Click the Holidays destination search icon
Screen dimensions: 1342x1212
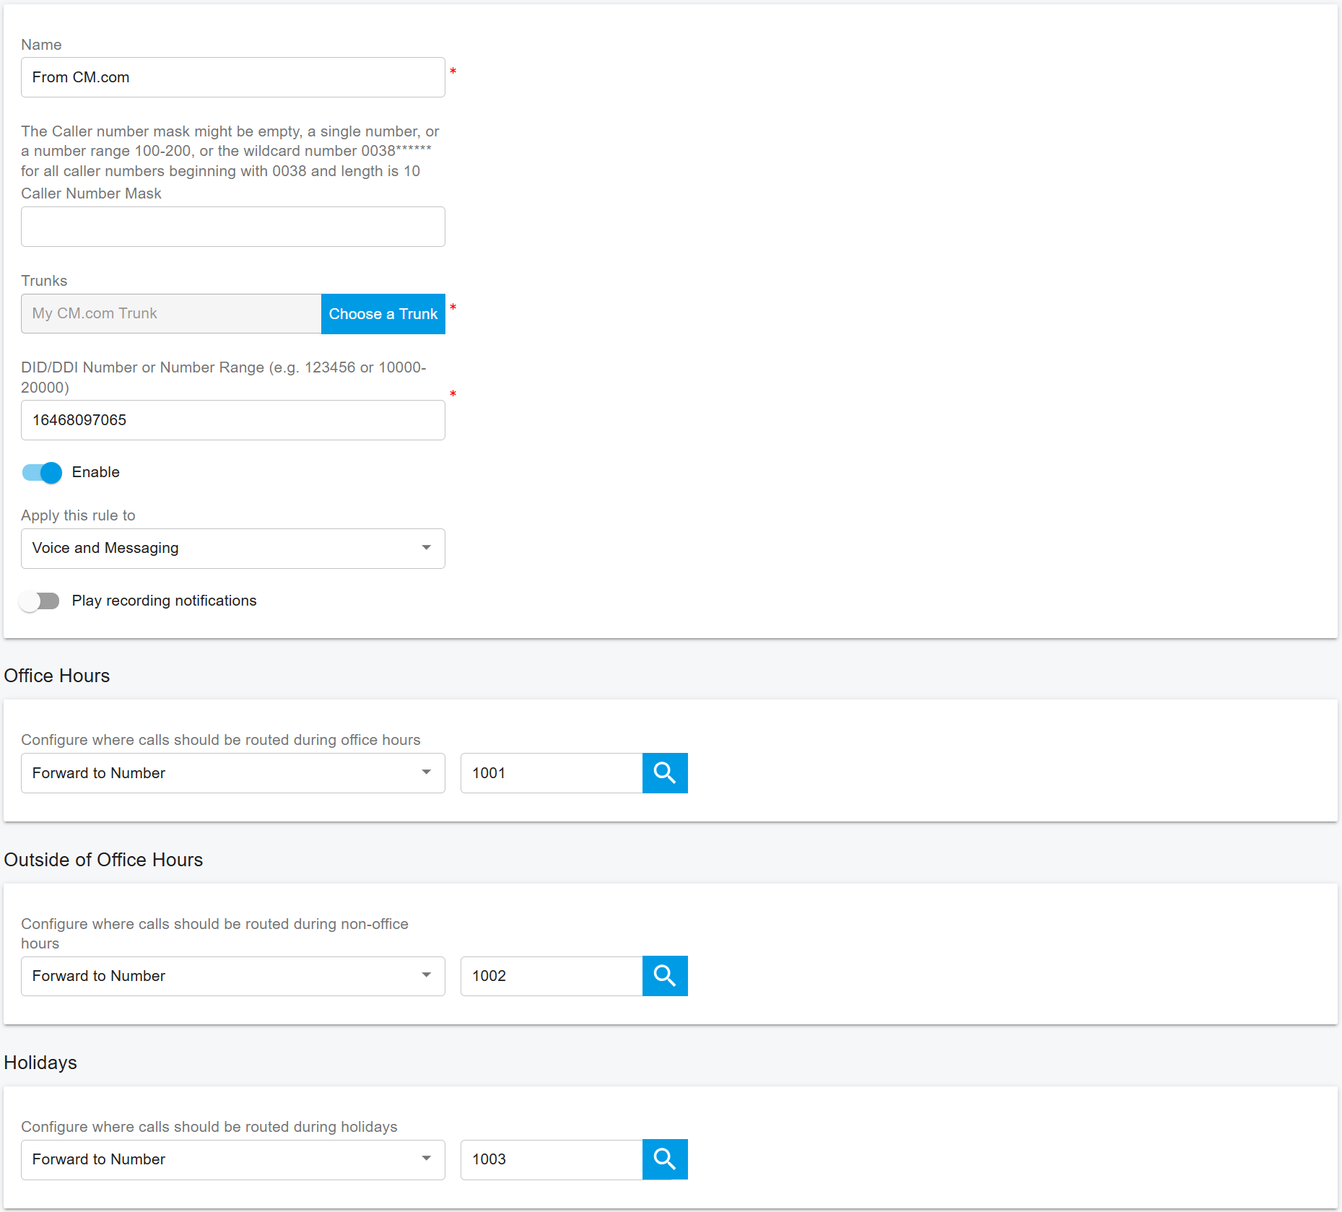(664, 1159)
